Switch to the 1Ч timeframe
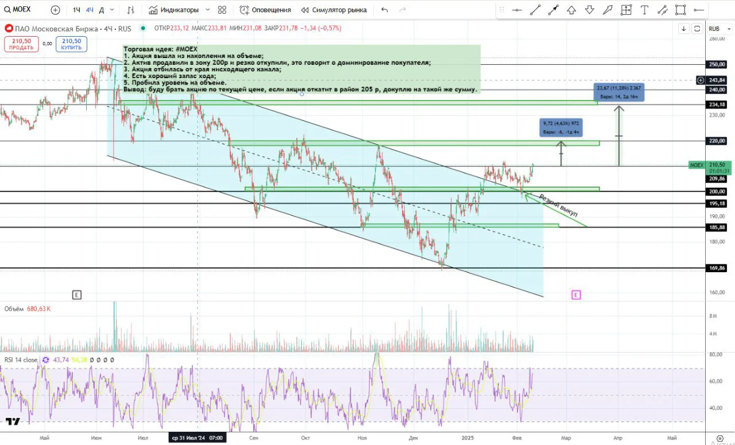This screenshot has width=735, height=445. pos(76,10)
